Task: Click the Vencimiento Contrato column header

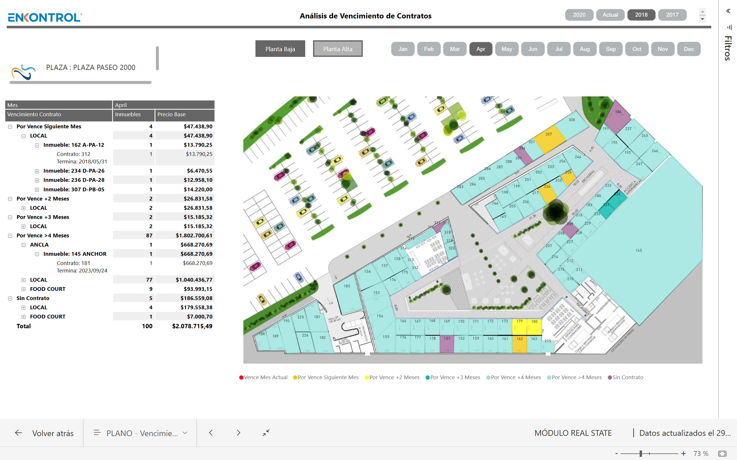Action: coord(59,115)
